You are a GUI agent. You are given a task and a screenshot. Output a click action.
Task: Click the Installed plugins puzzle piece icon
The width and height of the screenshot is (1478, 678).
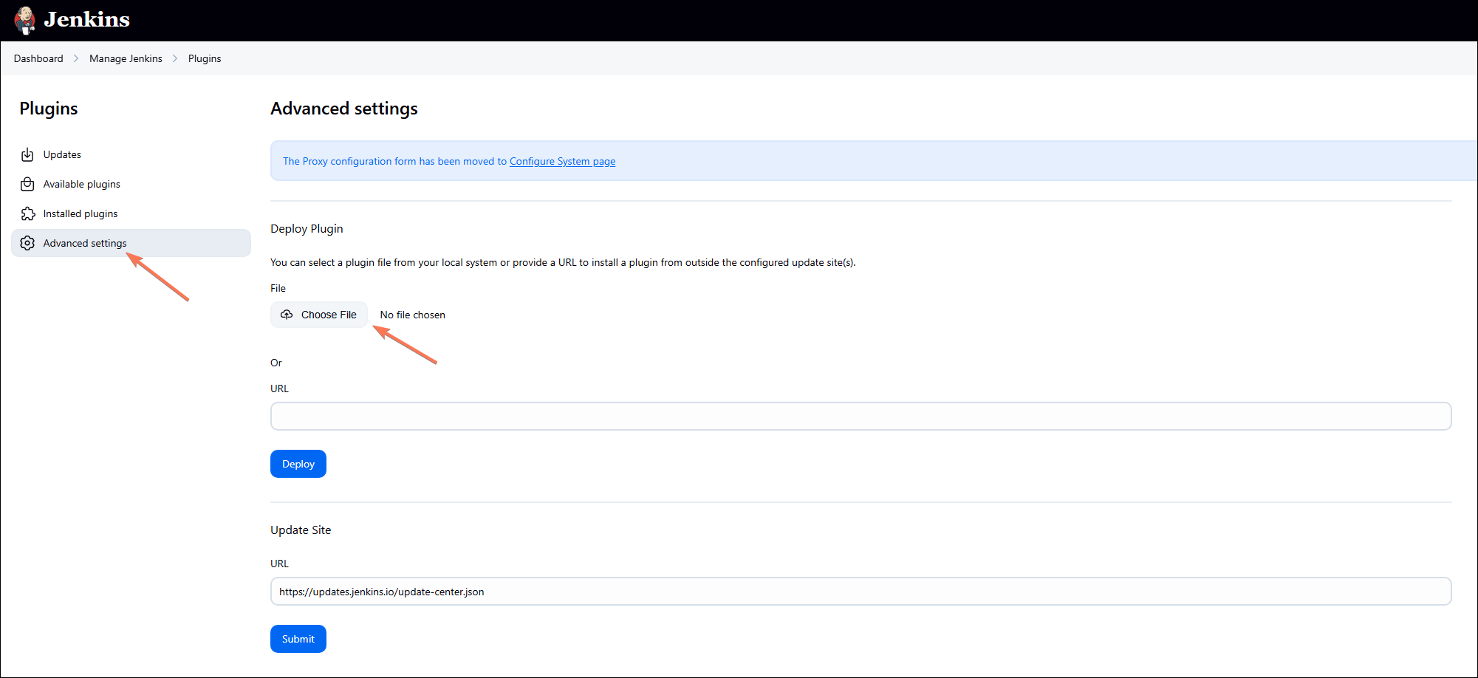27,213
